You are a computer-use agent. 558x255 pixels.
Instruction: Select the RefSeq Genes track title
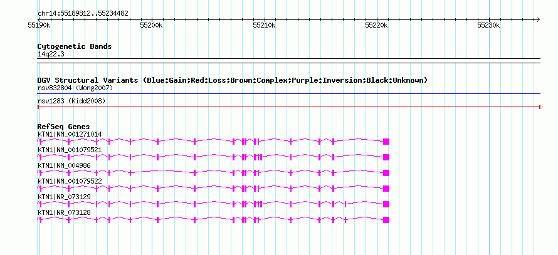64,127
